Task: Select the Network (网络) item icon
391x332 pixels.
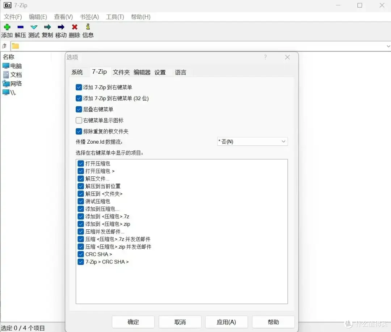Action: click(x=6, y=83)
